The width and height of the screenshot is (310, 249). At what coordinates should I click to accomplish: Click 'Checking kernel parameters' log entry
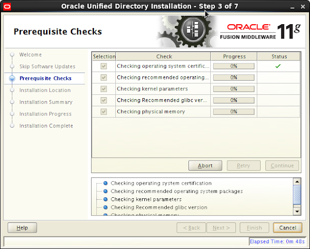click(x=146, y=200)
